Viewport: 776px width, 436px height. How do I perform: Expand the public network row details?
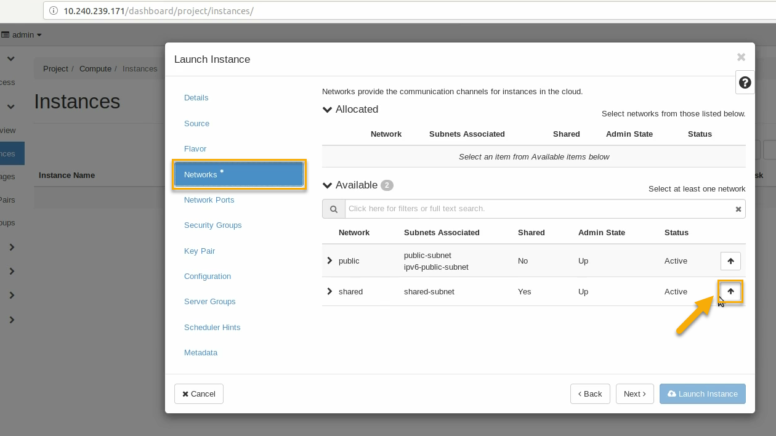pyautogui.click(x=329, y=261)
